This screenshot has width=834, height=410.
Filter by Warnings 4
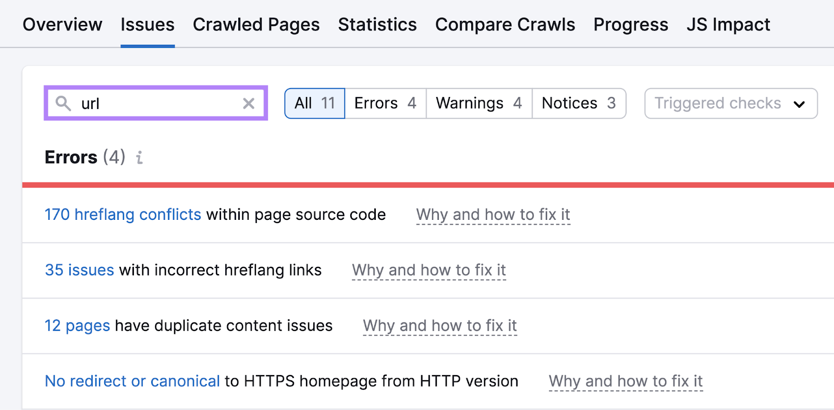[x=479, y=103]
